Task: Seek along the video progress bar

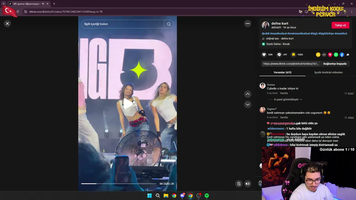Action: click(x=118, y=184)
